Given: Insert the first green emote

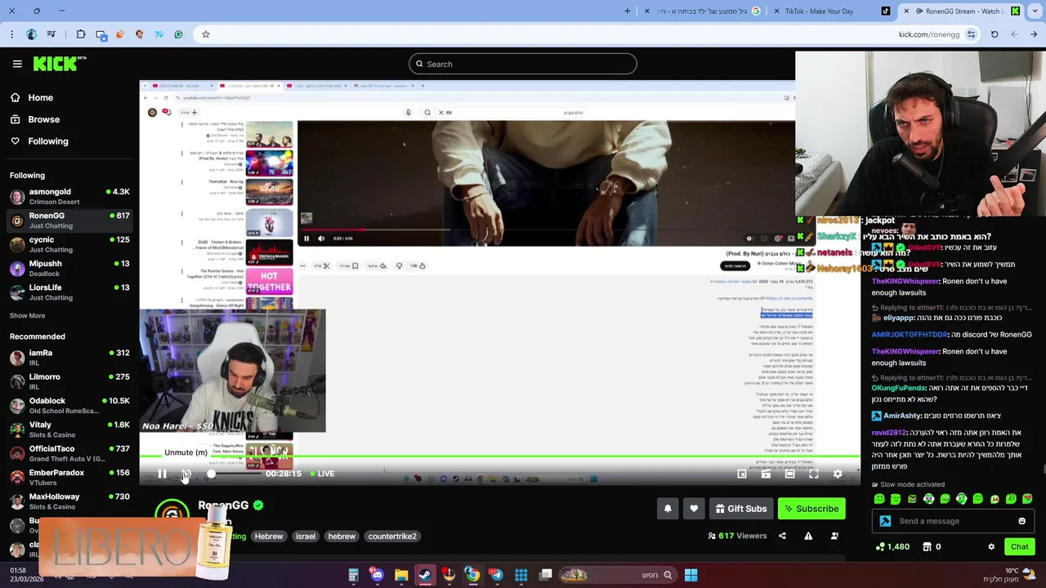Looking at the screenshot, I should 879,498.
